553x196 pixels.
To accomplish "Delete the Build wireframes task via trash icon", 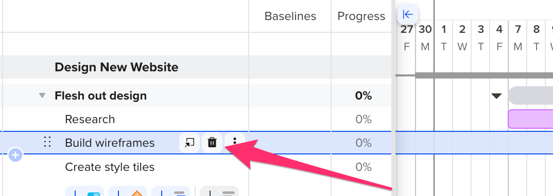I will (x=212, y=143).
